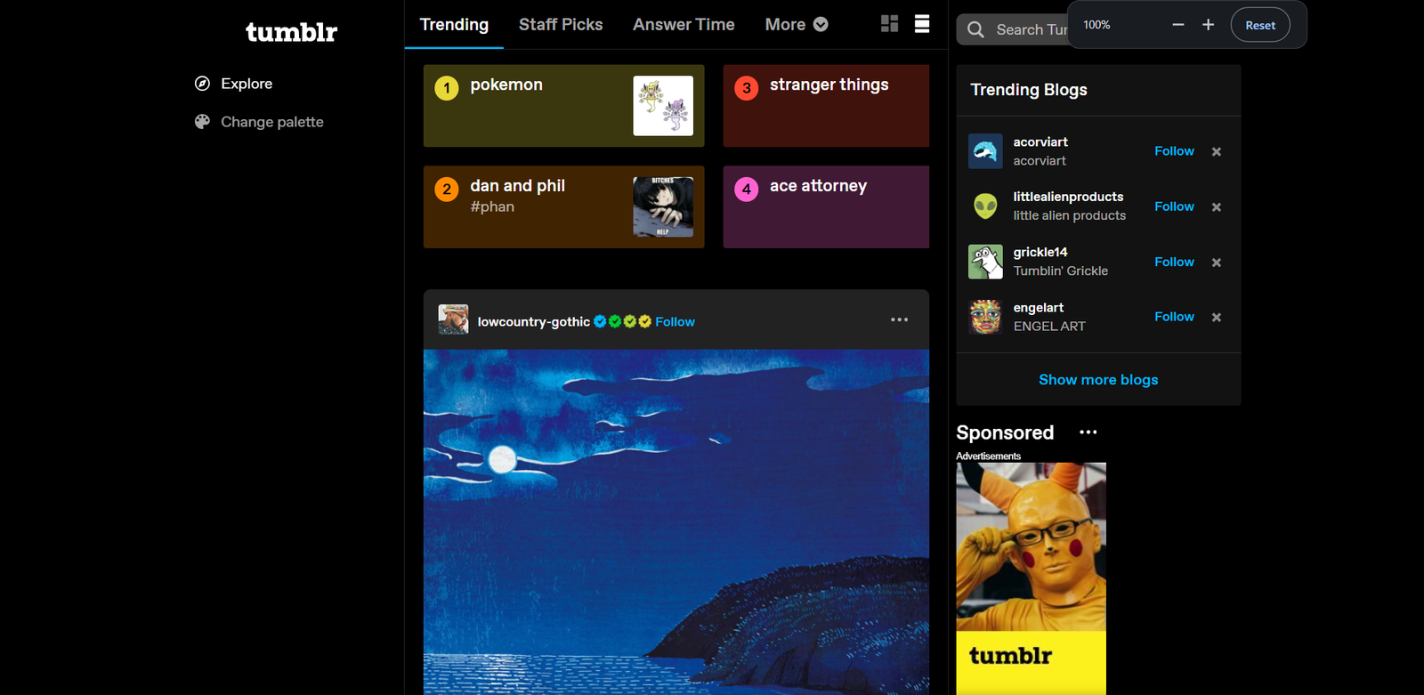Click the pokemon card thumbnail image
This screenshot has width=1424, height=695.
point(663,106)
